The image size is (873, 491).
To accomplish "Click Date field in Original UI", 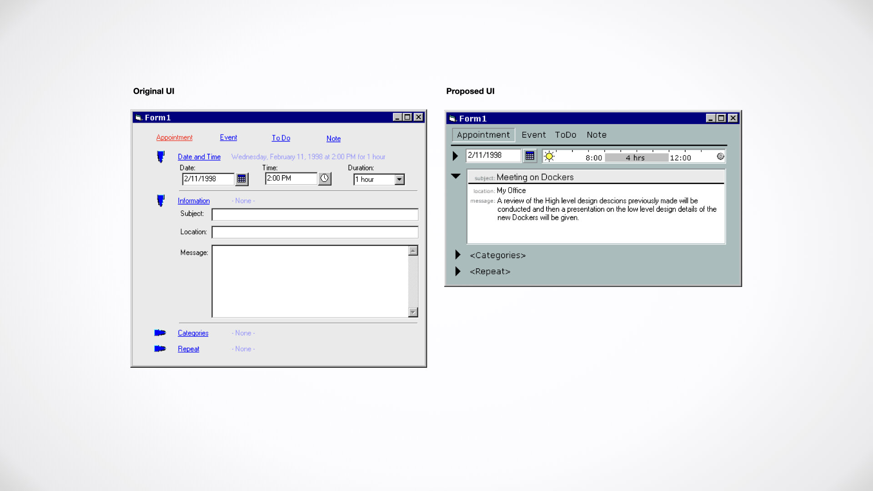I will pyautogui.click(x=208, y=179).
